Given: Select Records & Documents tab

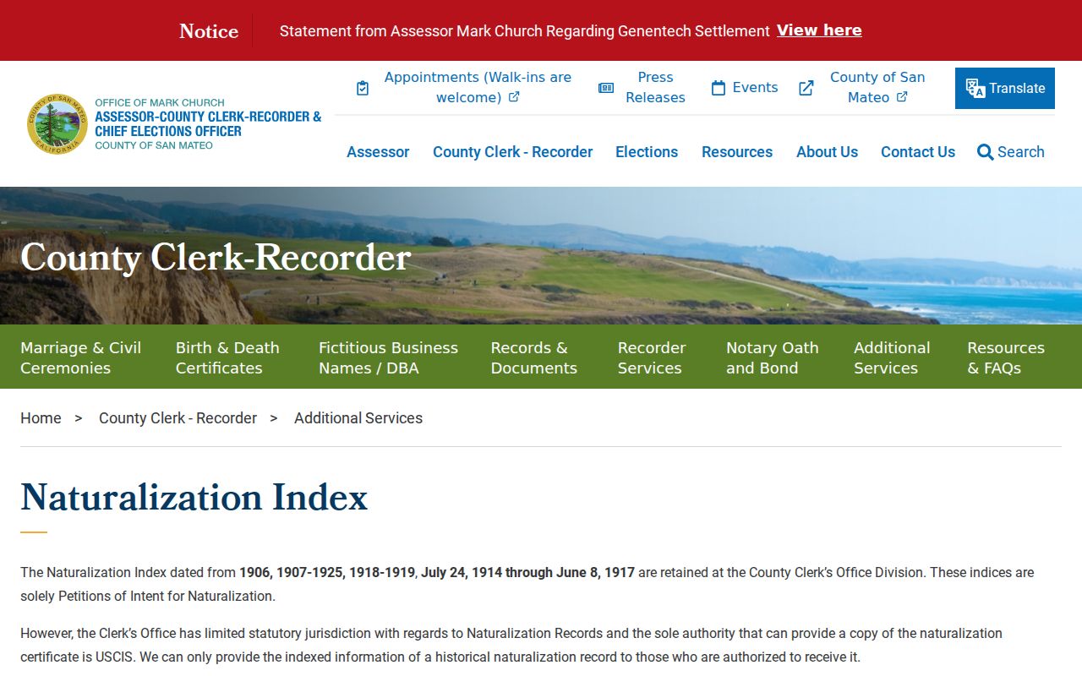Looking at the screenshot, I should point(534,357).
